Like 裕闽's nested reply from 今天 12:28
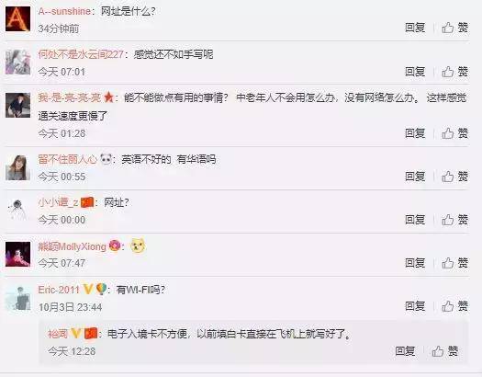The image size is (482, 377). click(445, 351)
